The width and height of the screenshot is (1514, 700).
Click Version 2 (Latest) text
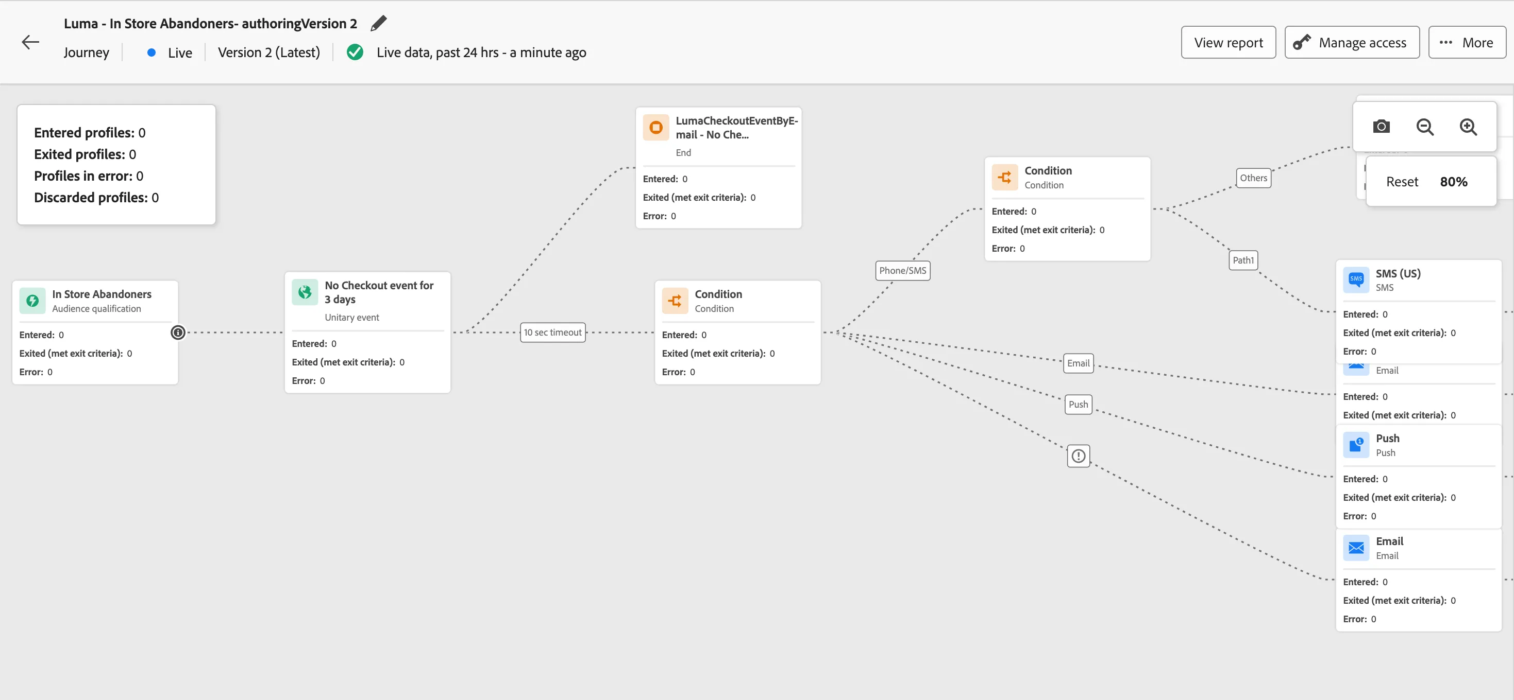[269, 52]
